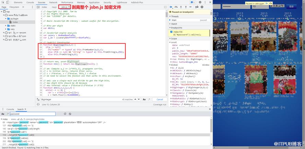
Task: Open the issues counter badge
Action: [192, 2]
